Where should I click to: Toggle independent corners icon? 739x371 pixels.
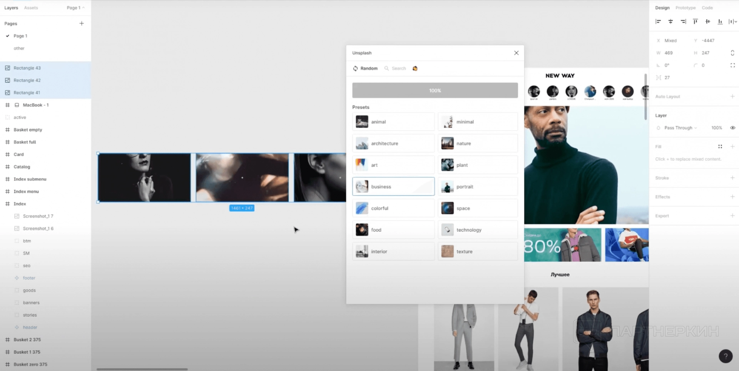732,65
